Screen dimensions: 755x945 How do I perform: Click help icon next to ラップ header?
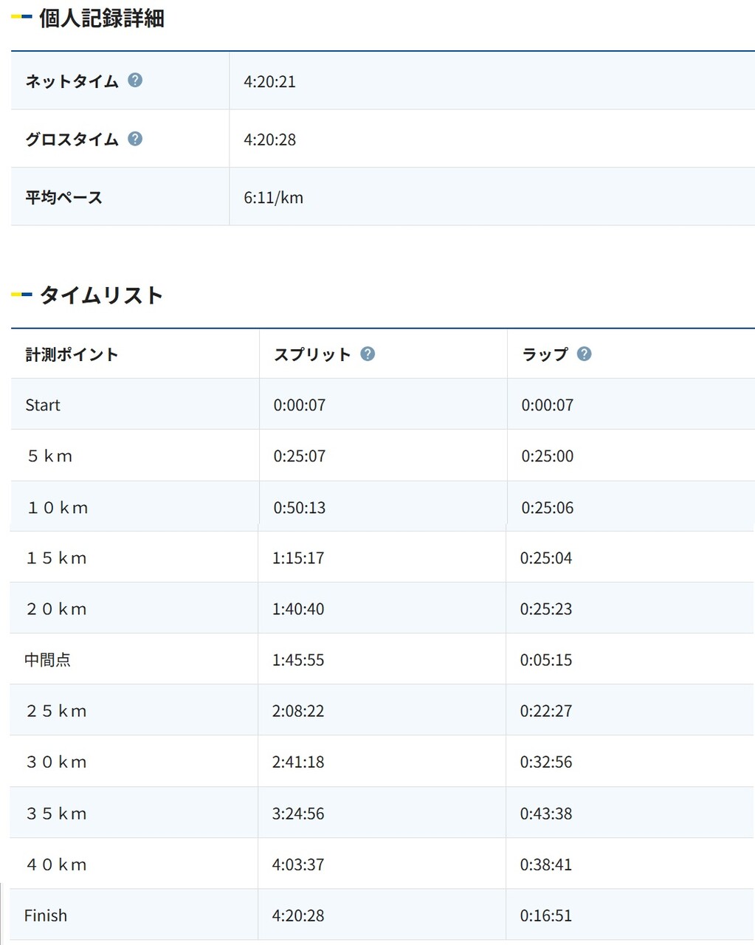click(x=584, y=354)
